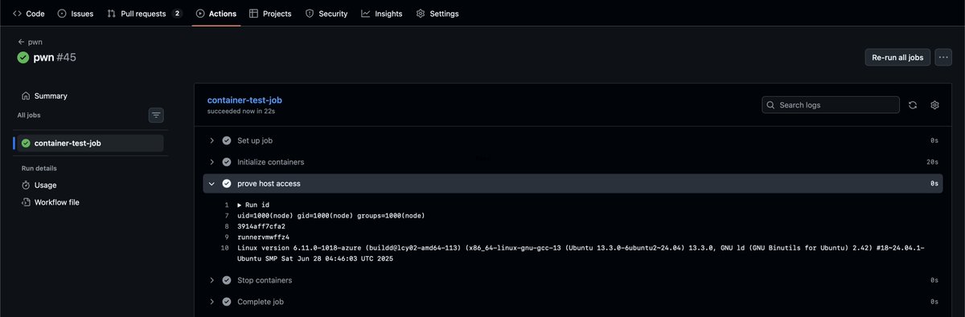
Task: Open the Security tab
Action: click(326, 14)
